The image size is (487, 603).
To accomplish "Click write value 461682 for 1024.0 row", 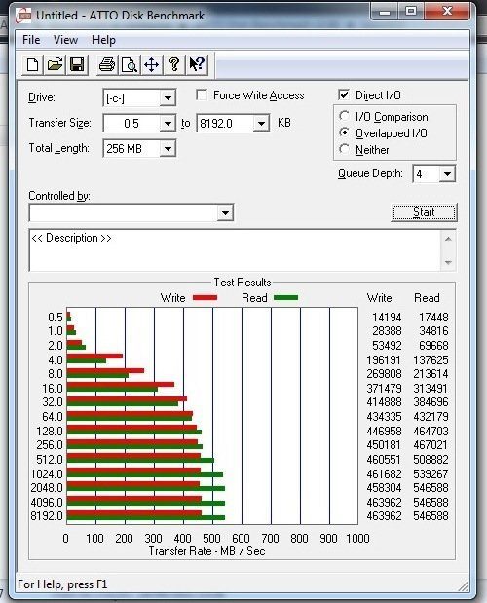I will [x=384, y=473].
